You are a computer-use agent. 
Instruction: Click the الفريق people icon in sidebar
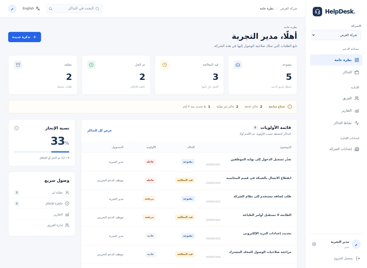click(x=357, y=98)
